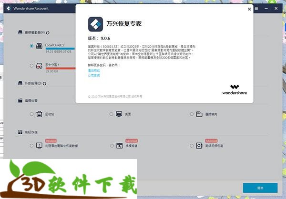Click the 29.30 GB size text
Screen dimensions: 286x199
coord(52,71)
